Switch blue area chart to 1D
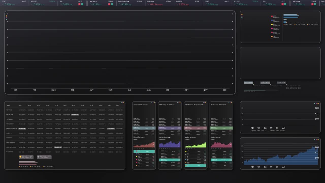 [252, 167]
